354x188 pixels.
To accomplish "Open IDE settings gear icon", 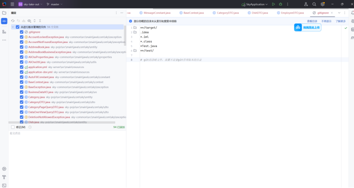I will point(322,4).
